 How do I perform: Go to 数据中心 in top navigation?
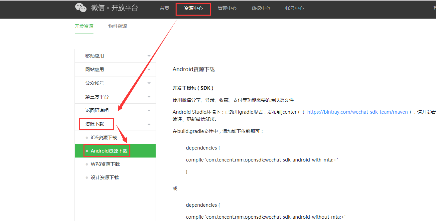tap(261, 9)
